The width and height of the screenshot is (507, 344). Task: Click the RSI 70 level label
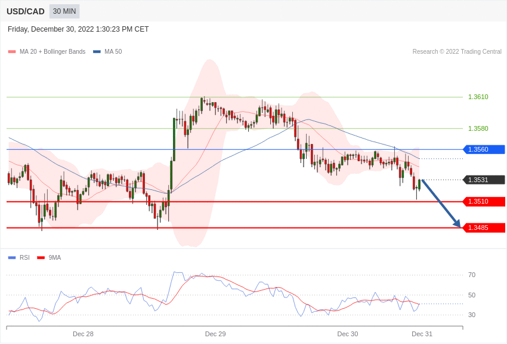pos(472,275)
